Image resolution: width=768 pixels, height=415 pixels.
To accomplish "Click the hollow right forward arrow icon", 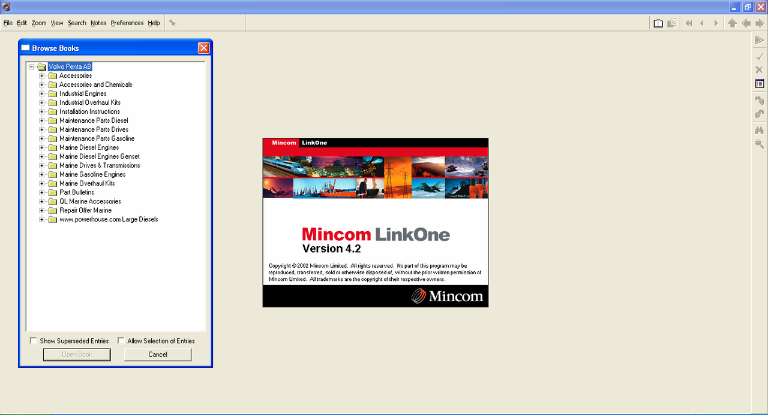I will (760, 23).
